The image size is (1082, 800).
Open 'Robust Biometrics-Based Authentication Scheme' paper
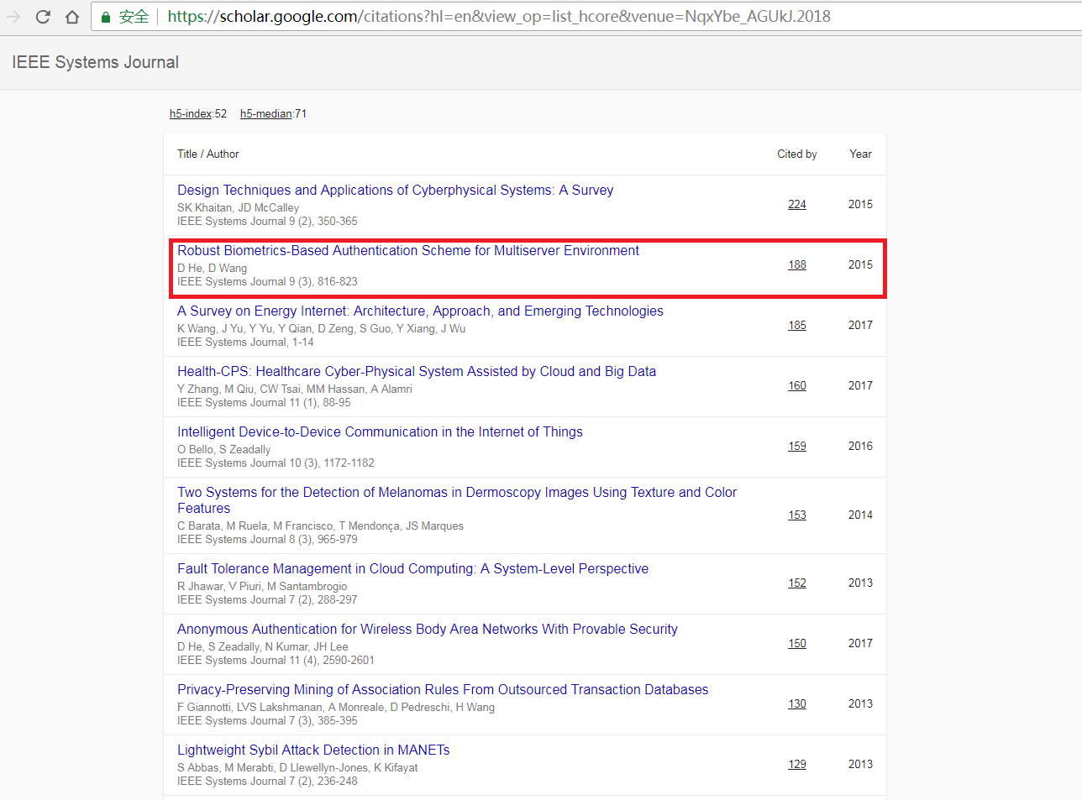point(408,251)
